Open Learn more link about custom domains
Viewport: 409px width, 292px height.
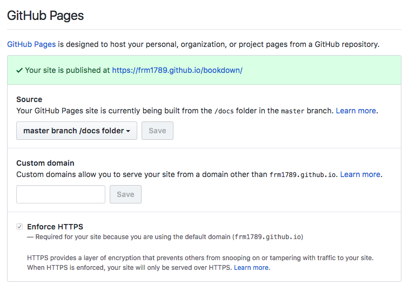coord(360,174)
